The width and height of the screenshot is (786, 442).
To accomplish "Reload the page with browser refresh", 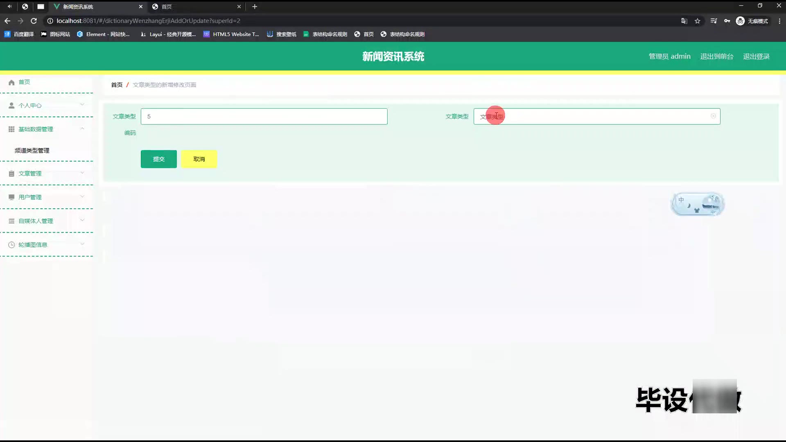I will point(34,21).
